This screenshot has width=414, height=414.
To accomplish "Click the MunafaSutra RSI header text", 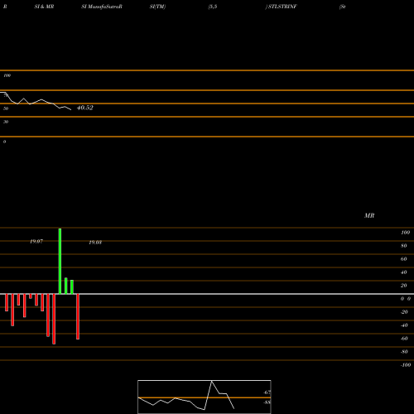I will (x=102, y=7).
